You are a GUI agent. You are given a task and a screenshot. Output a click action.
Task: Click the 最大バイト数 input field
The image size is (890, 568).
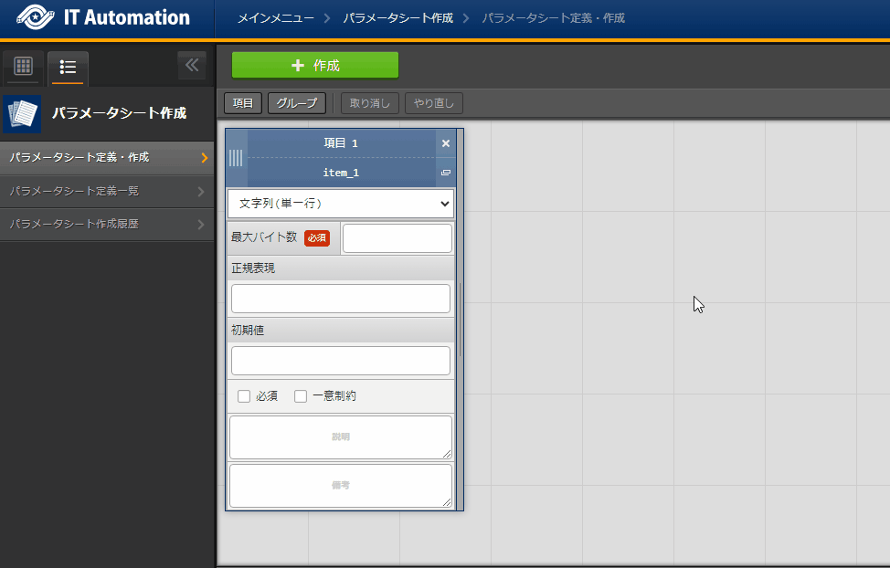coord(397,238)
